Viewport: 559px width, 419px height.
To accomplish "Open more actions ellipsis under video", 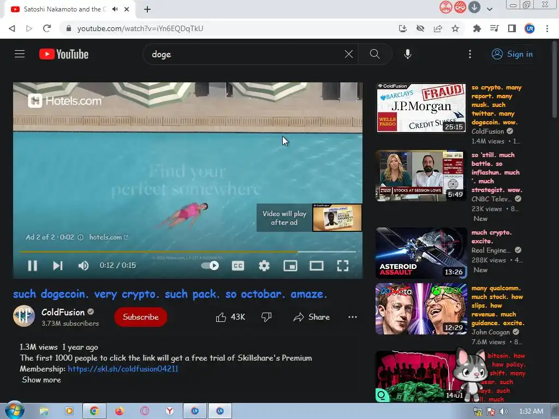I will pyautogui.click(x=353, y=317).
